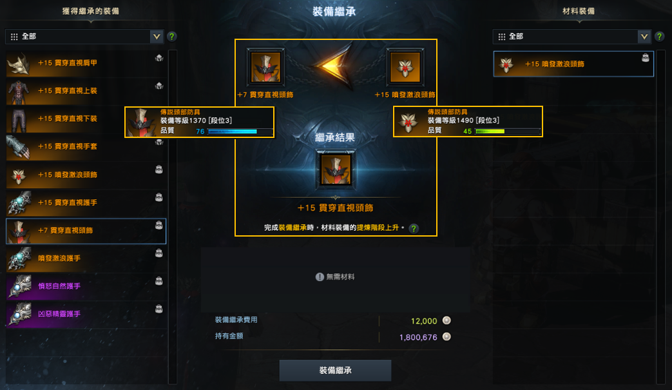Select 凶惡精靈護手 item in list

tap(86, 314)
